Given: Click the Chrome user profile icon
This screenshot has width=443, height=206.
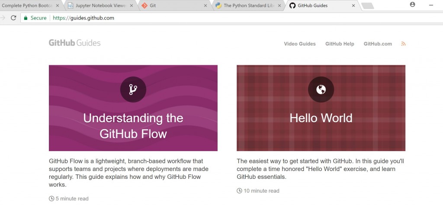Looking at the screenshot, I should pyautogui.click(x=412, y=4).
